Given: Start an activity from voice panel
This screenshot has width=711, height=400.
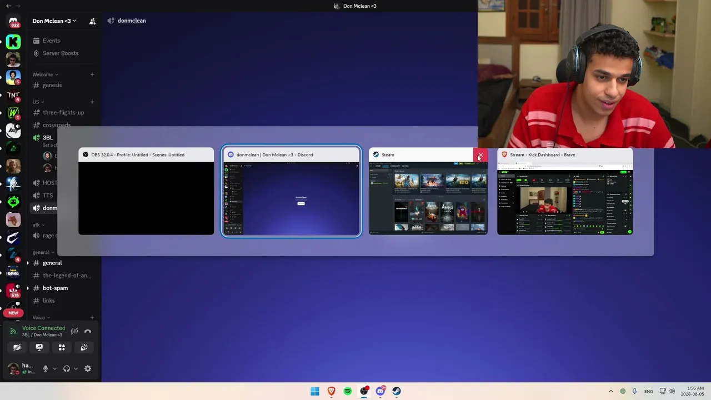Looking at the screenshot, I should click(62, 347).
